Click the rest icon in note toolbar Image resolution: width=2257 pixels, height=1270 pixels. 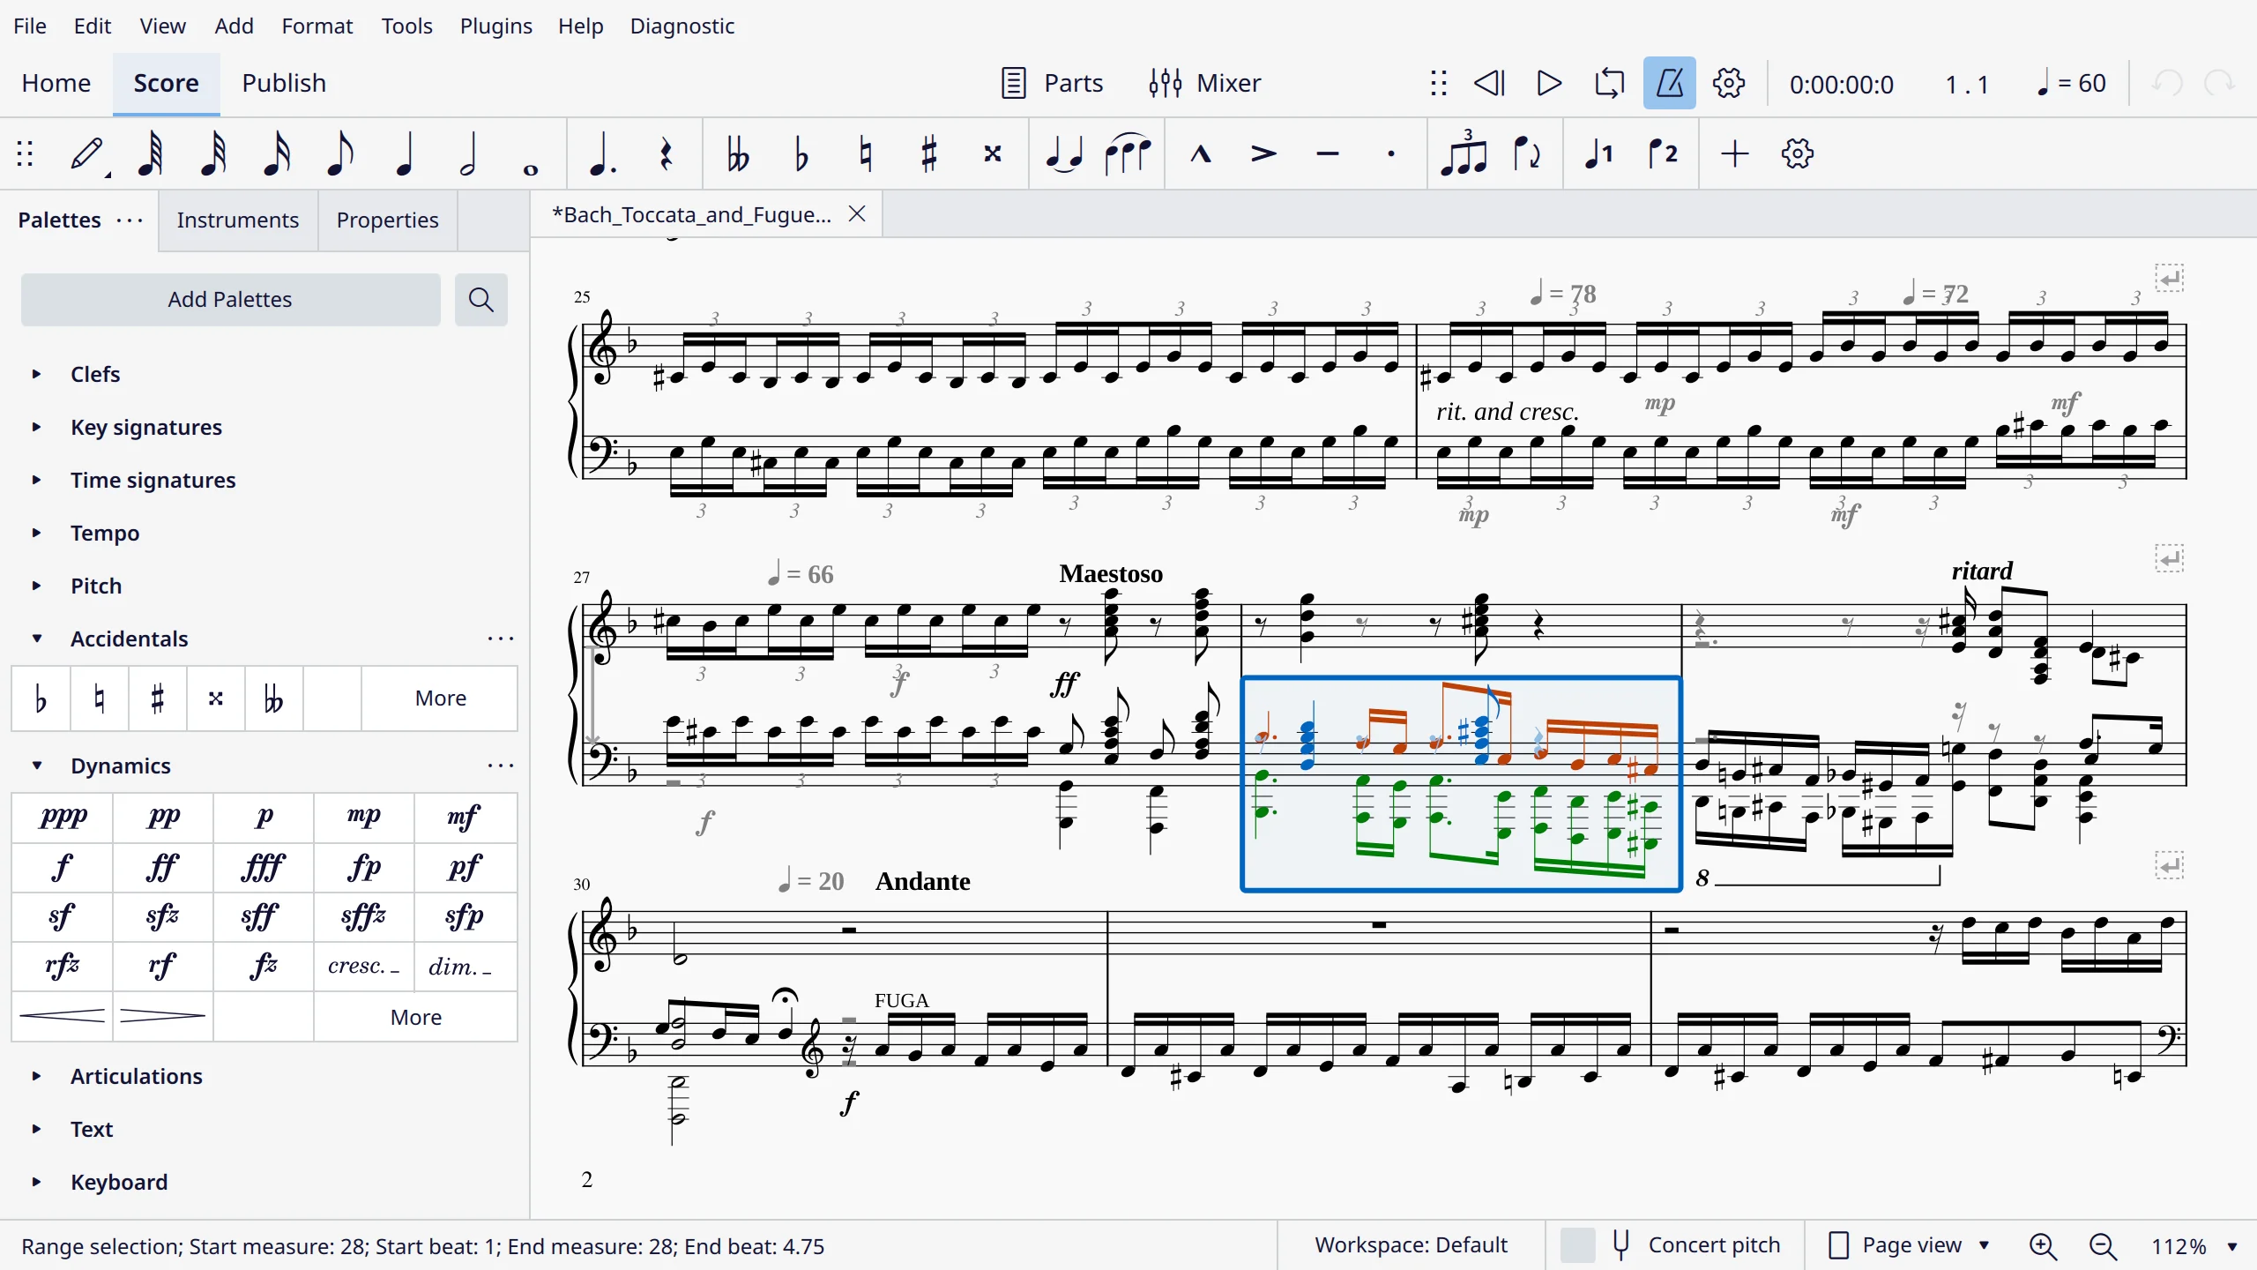tap(667, 154)
